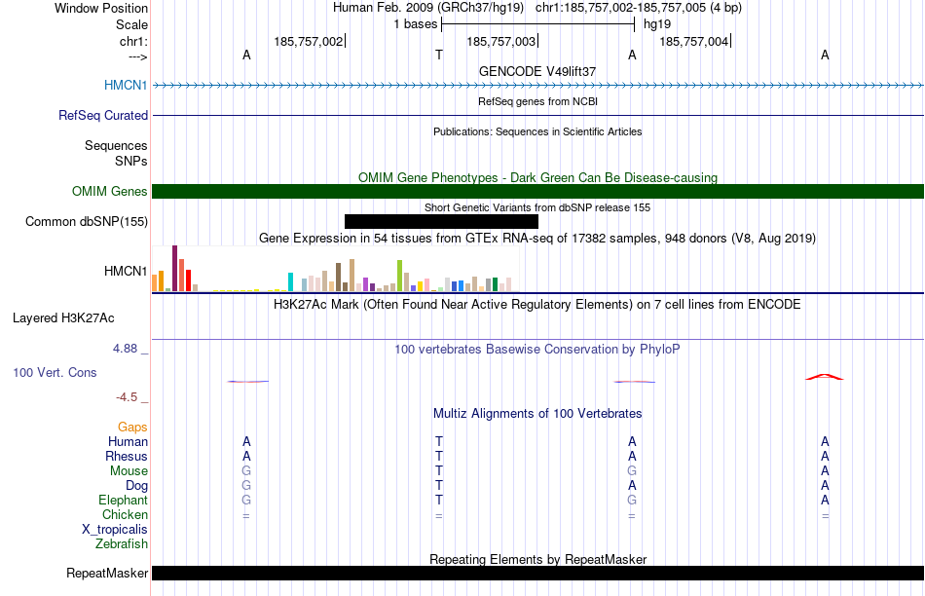Click the RefSeq genes from NCBI title
925x596 pixels.
click(538, 101)
